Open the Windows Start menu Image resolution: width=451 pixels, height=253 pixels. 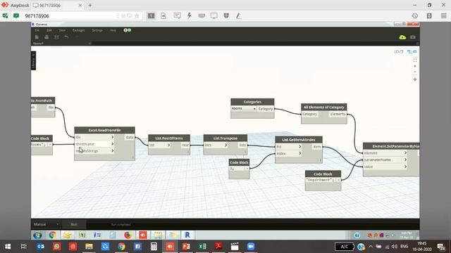click(x=8, y=247)
